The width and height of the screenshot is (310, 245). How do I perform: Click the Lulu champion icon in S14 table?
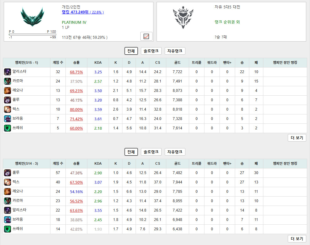point(7,173)
